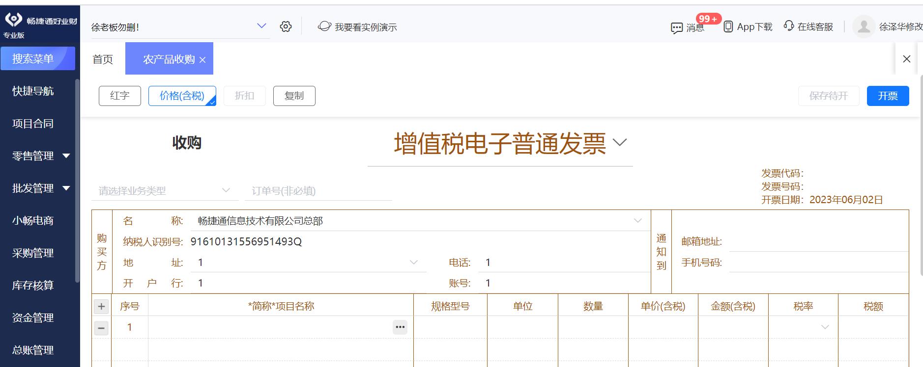923x367 pixels.
Task: Open the 增值税电子普通发票 type dropdown
Action: (620, 143)
